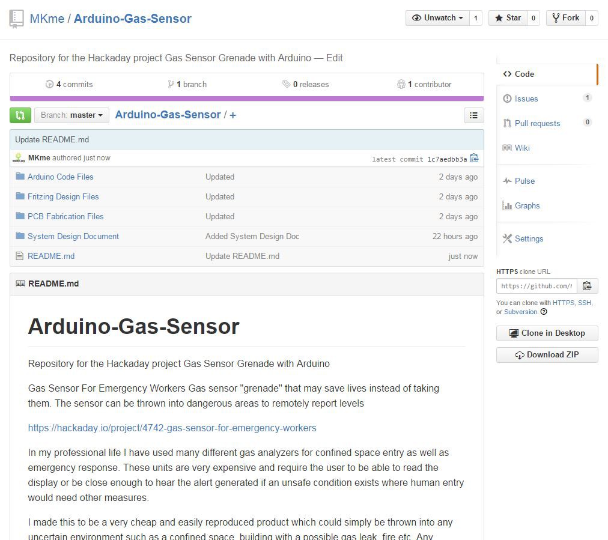
Task: Edit the repository description
Action: click(334, 58)
